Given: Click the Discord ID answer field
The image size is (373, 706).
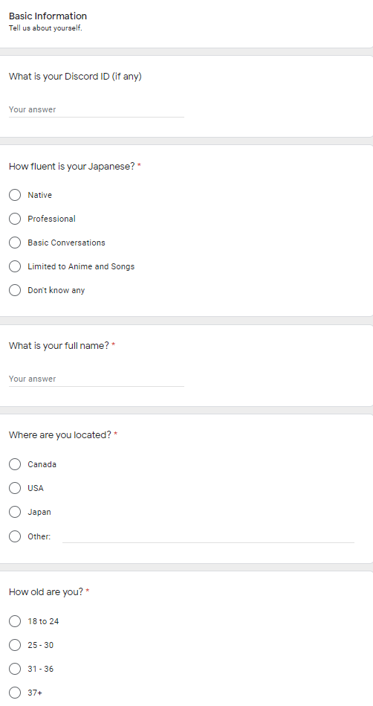Looking at the screenshot, I should tap(97, 109).
